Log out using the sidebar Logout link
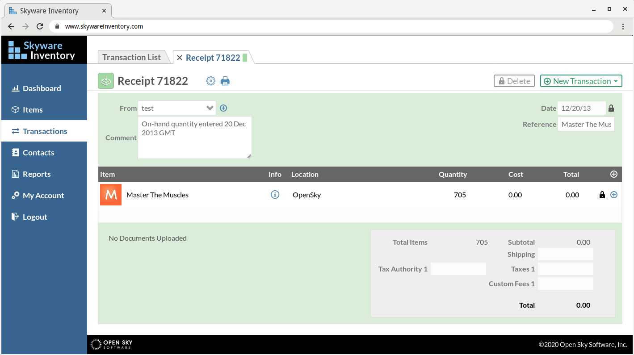The width and height of the screenshot is (634, 355). tap(34, 217)
